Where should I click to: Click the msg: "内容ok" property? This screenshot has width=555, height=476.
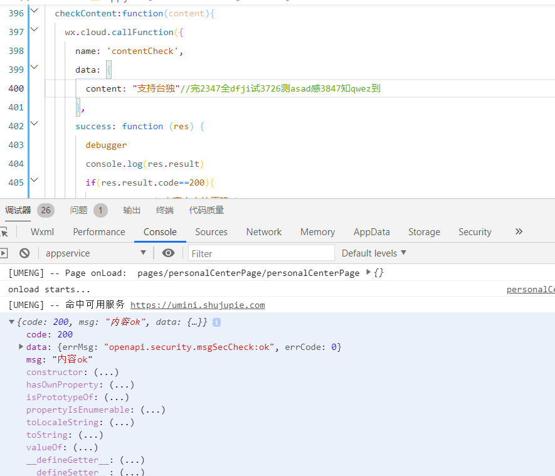click(60, 359)
